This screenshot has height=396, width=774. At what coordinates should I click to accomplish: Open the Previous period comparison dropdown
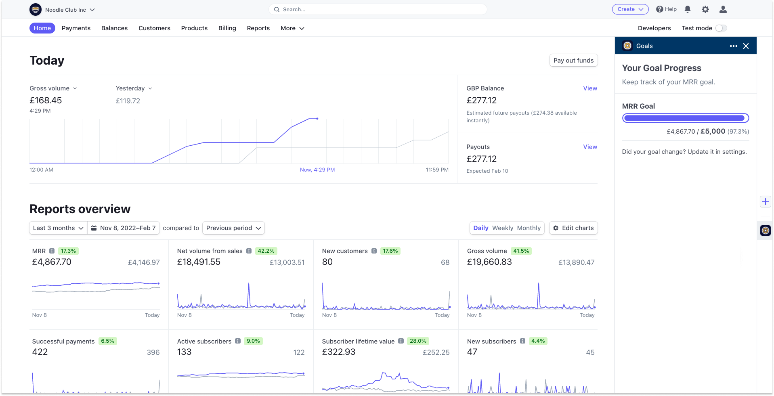coord(233,228)
